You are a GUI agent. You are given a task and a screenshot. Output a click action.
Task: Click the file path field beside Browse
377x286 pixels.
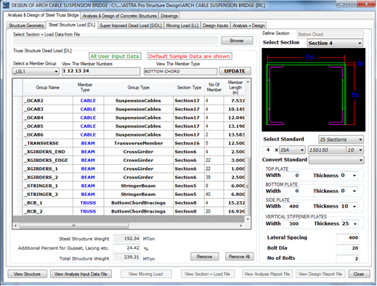click(x=115, y=41)
